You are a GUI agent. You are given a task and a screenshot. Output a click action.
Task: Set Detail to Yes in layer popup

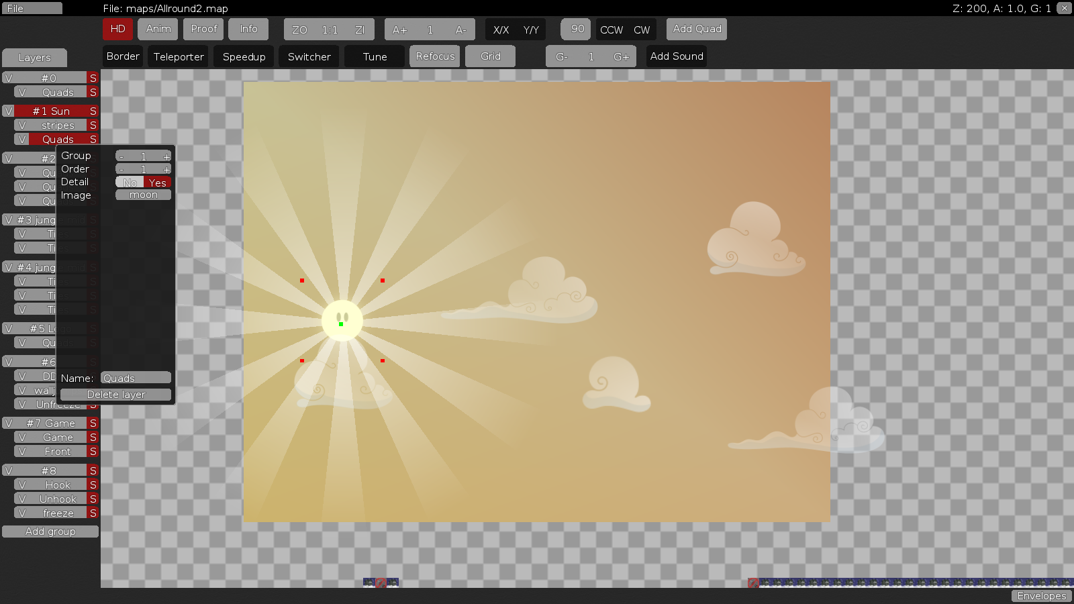click(158, 183)
